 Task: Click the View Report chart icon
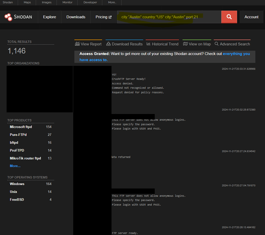coord(77,44)
